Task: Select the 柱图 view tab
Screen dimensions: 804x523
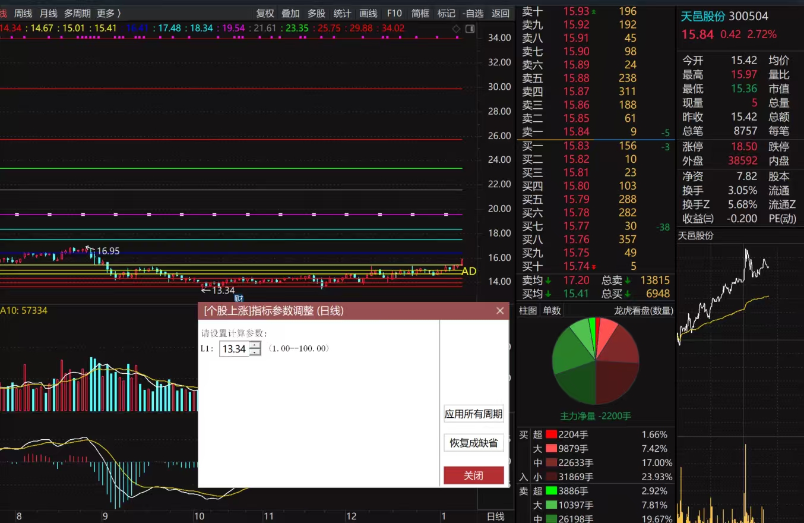Action: 528,311
